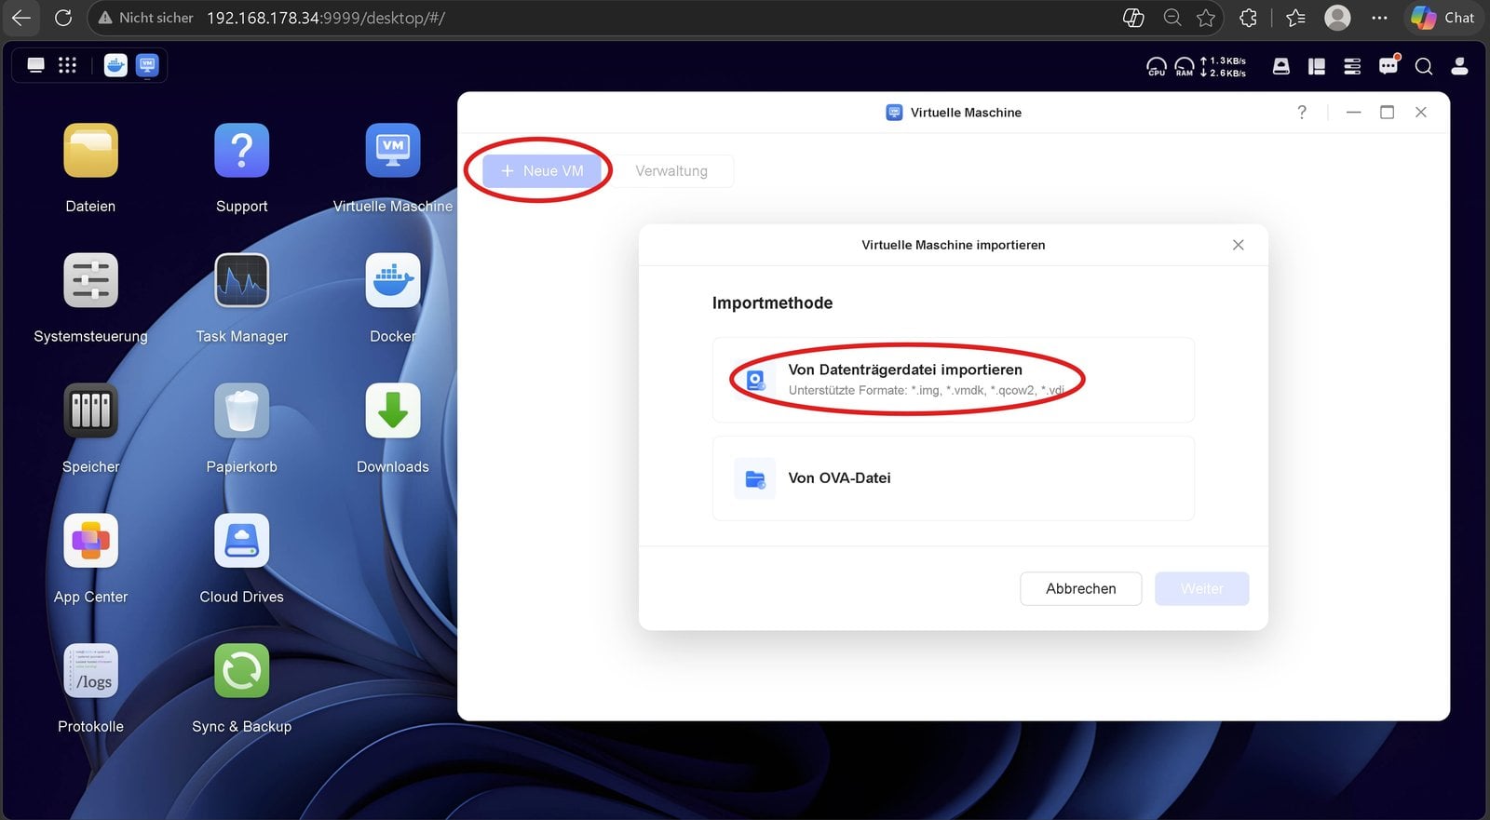View the Nicht sicher security warning
Viewport: 1490px width, 820px height.
point(146,18)
